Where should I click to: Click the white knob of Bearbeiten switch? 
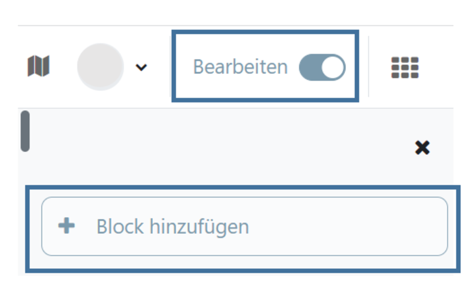(332, 67)
